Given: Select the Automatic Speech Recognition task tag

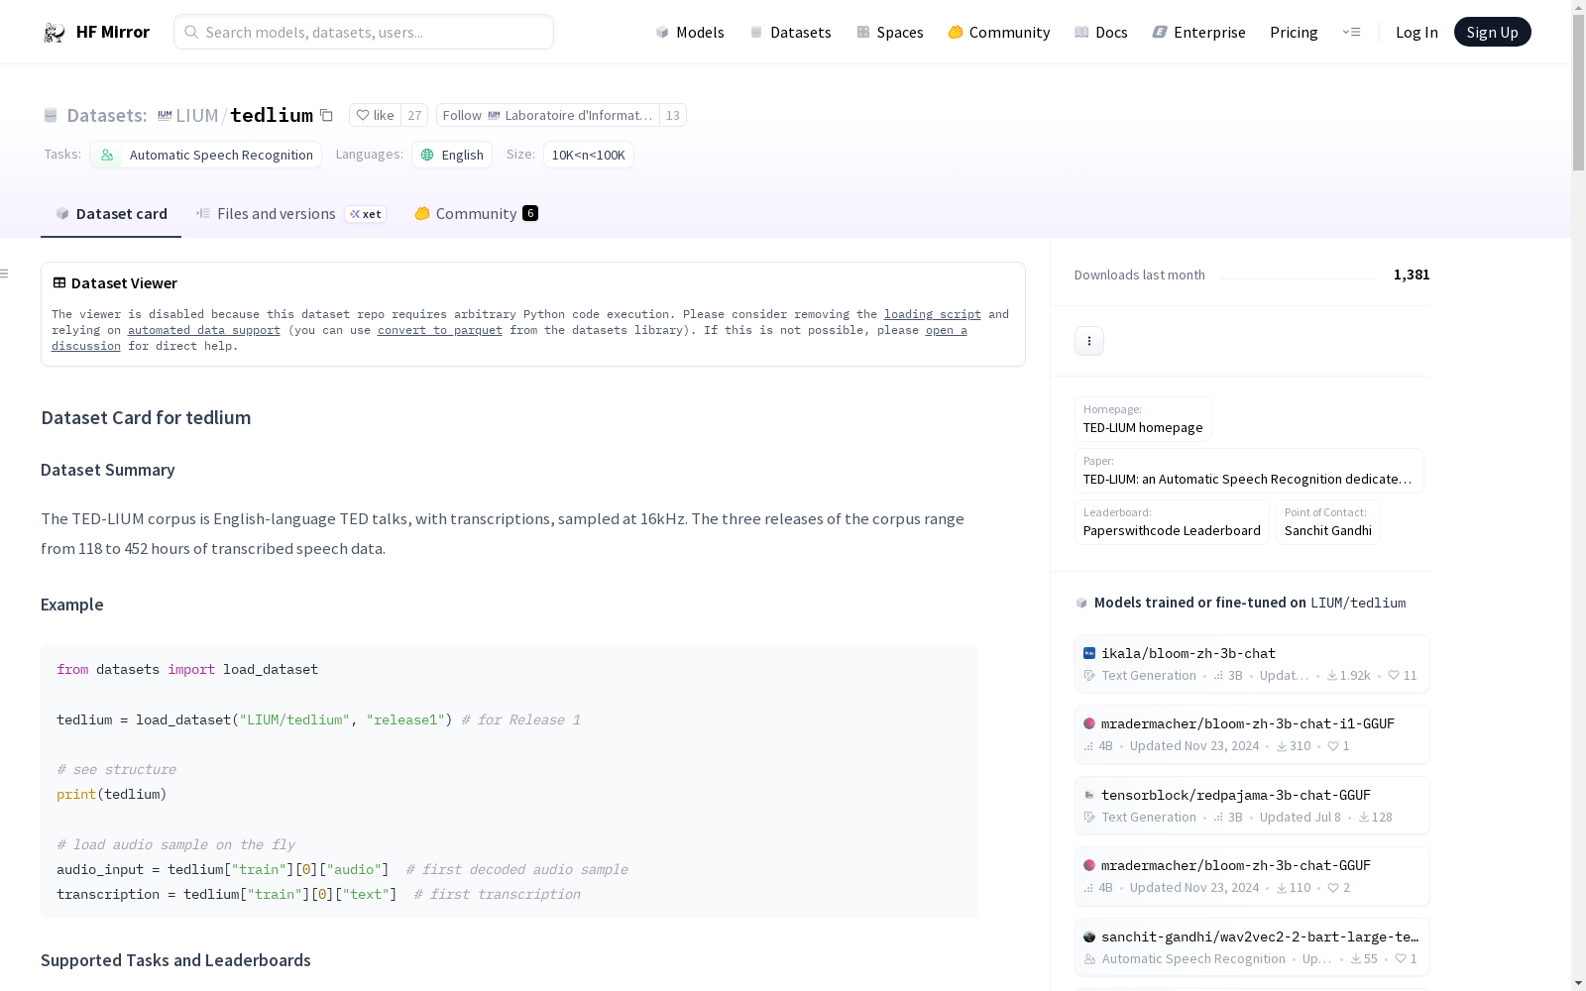Looking at the screenshot, I should [x=205, y=155].
